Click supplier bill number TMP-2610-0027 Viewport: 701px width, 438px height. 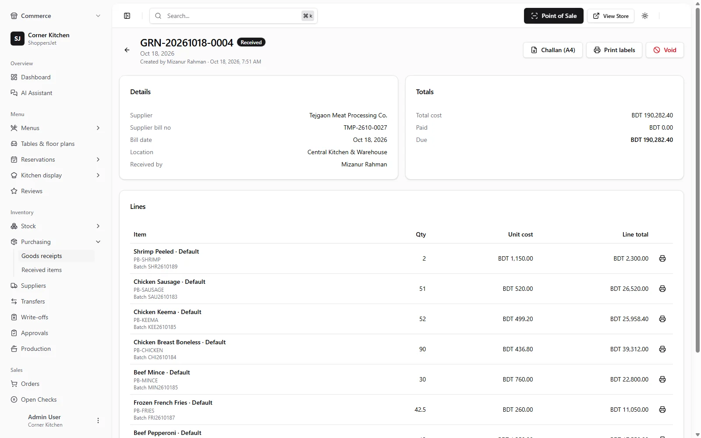click(365, 127)
